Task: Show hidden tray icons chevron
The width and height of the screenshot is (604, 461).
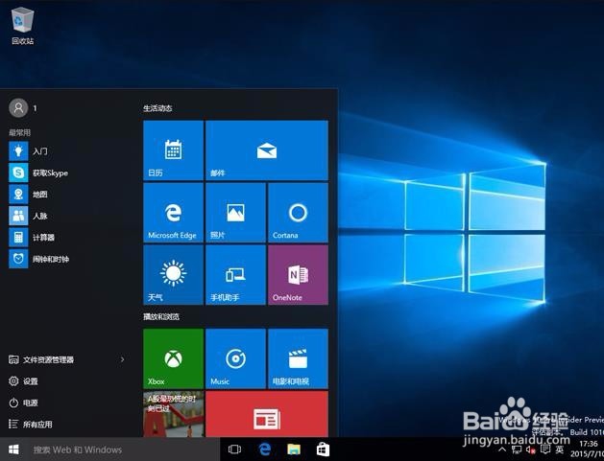Action: pyautogui.click(x=502, y=449)
